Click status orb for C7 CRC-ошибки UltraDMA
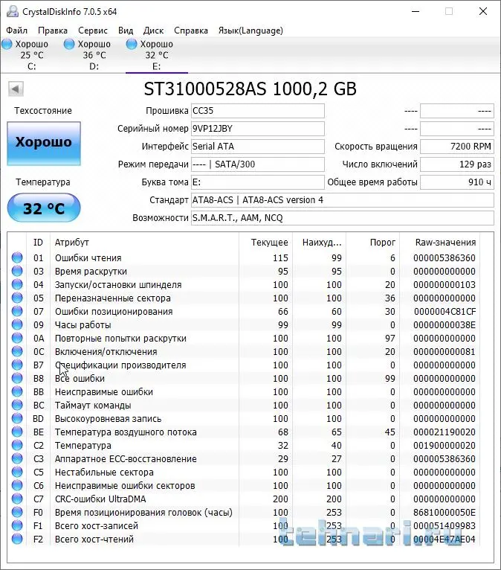 coord(17,499)
